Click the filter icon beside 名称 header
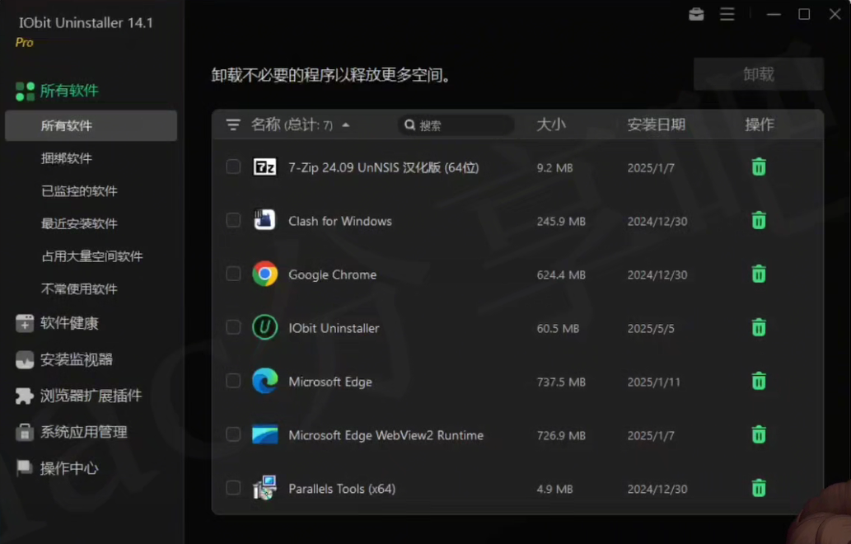 coord(233,125)
